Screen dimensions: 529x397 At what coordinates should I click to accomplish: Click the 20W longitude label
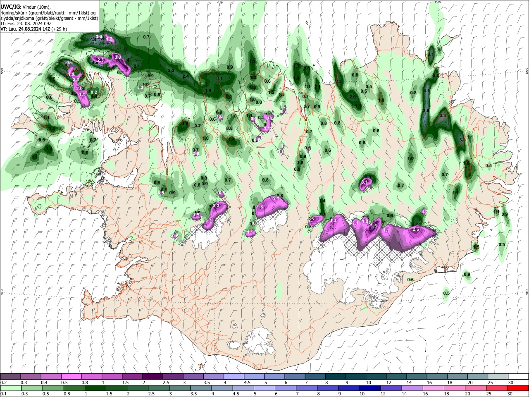tap(220, 2)
